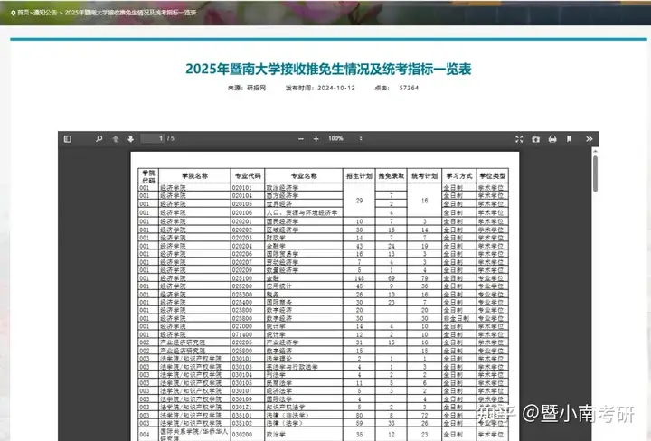Open the find-in-document search icon
651x441 pixels.
99,138
